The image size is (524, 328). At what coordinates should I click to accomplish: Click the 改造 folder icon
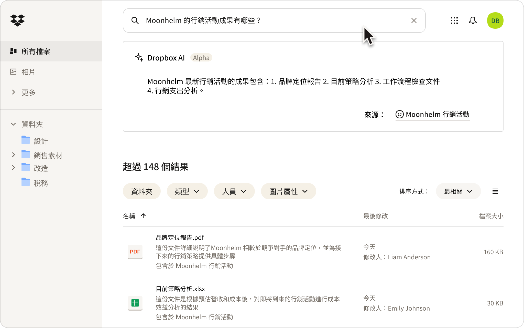click(26, 167)
